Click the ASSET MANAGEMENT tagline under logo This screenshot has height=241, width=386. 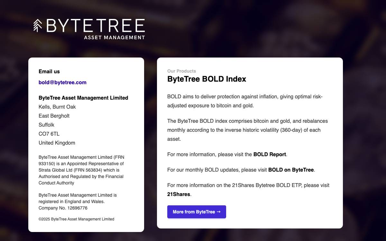(114, 37)
